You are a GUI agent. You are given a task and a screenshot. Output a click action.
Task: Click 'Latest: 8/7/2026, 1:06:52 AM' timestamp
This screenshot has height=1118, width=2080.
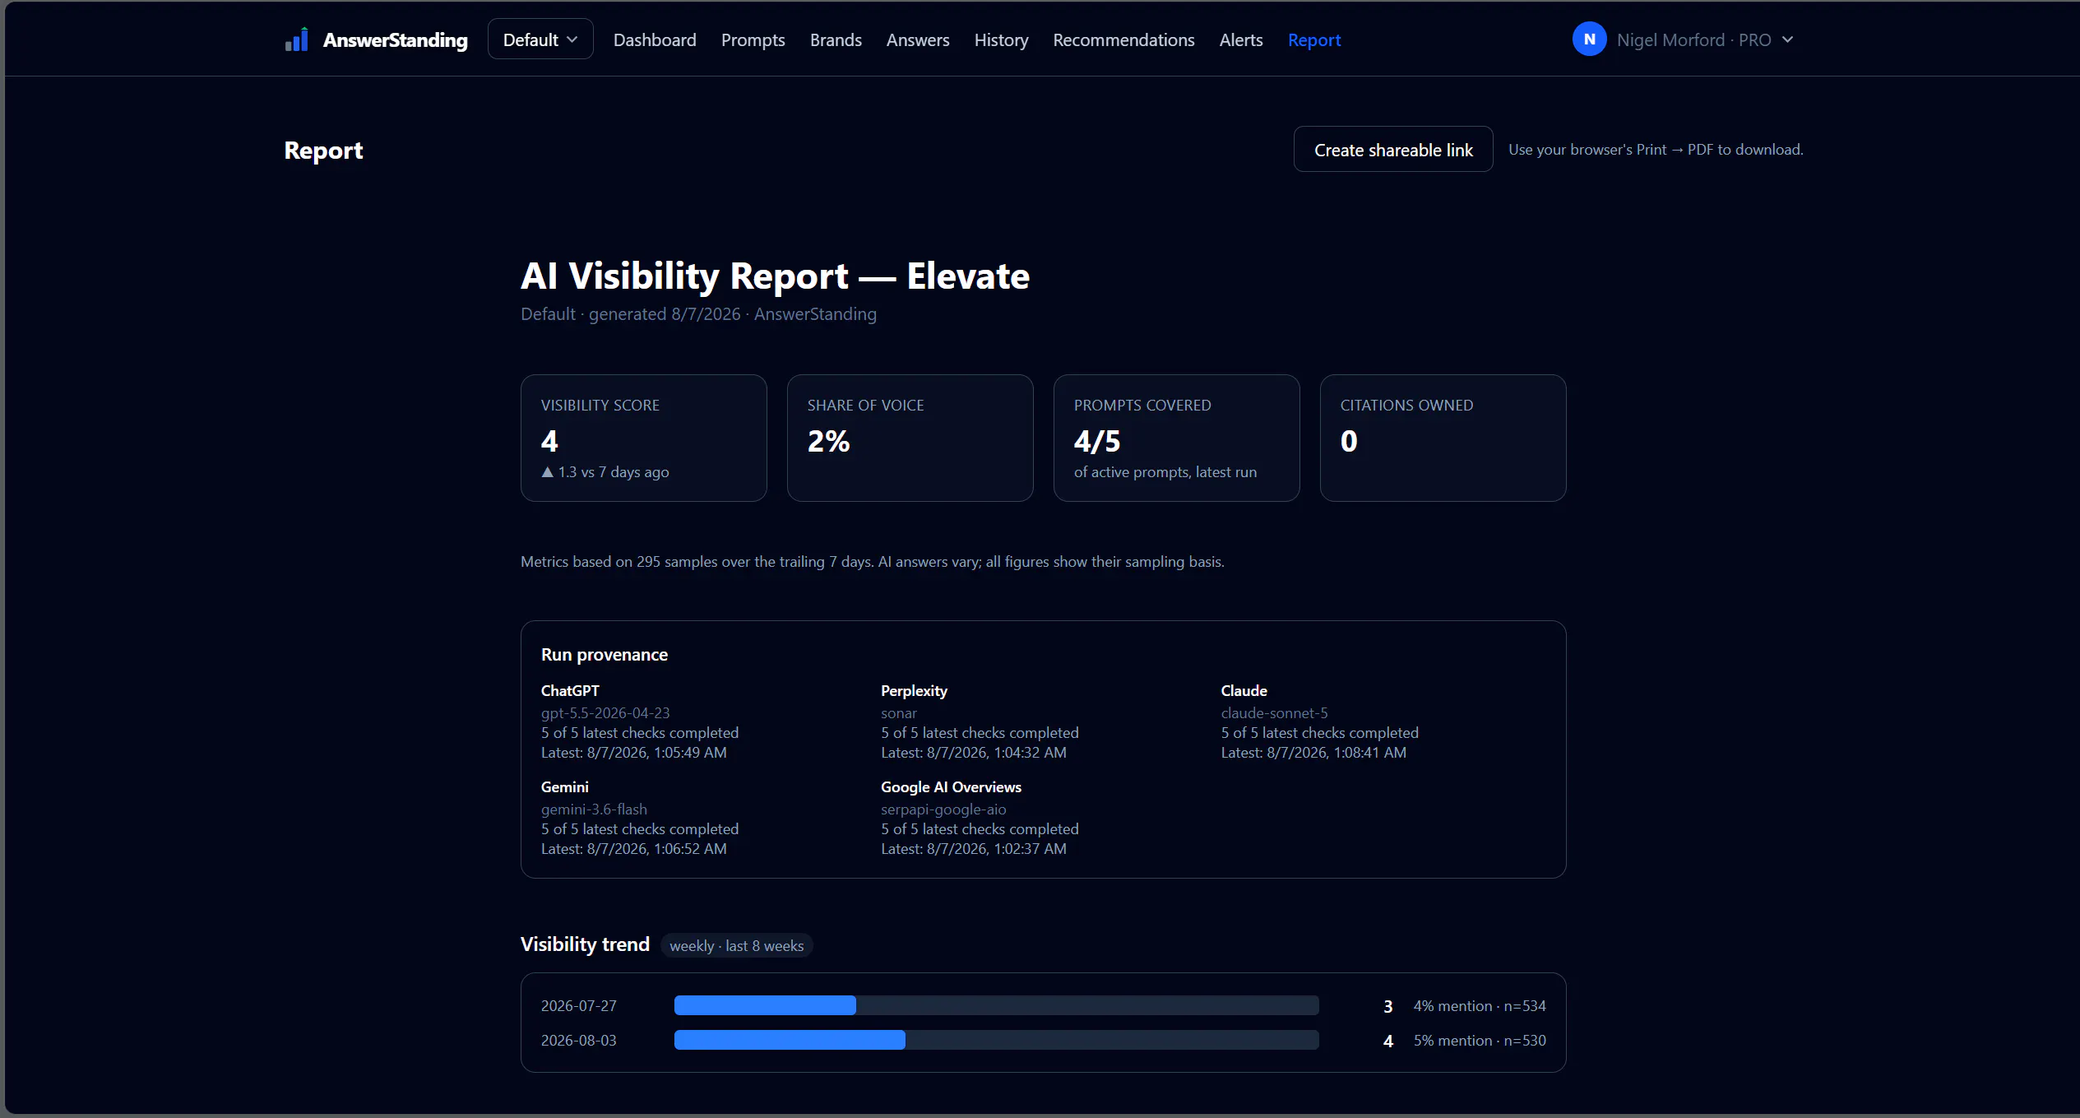pyautogui.click(x=633, y=849)
